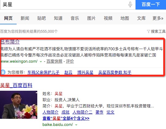Click the Baidu paw recommendation icon
The height and width of the screenshot is (129, 166).
[x=3, y=72]
